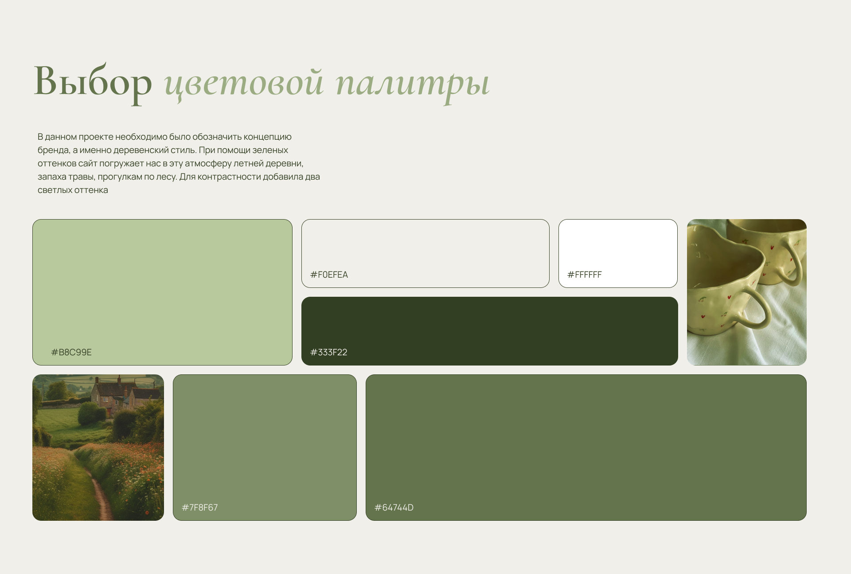
Task: Click the #7F8F67 hex code label
Action: pos(199,507)
